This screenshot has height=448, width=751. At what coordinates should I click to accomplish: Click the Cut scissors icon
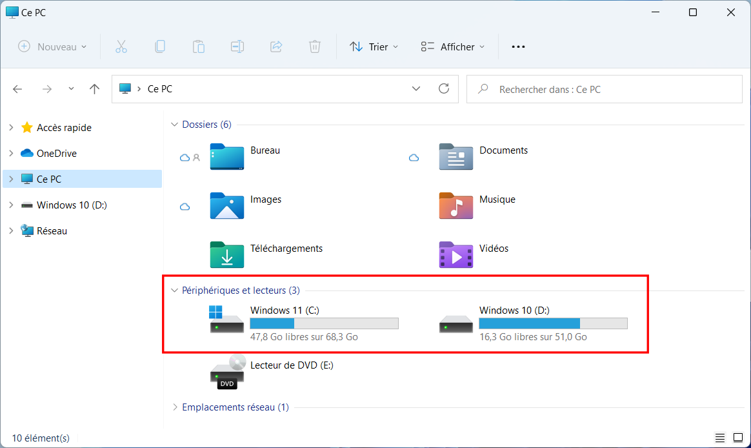121,46
